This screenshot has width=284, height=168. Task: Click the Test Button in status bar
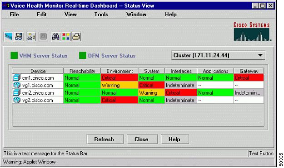pos(261,154)
